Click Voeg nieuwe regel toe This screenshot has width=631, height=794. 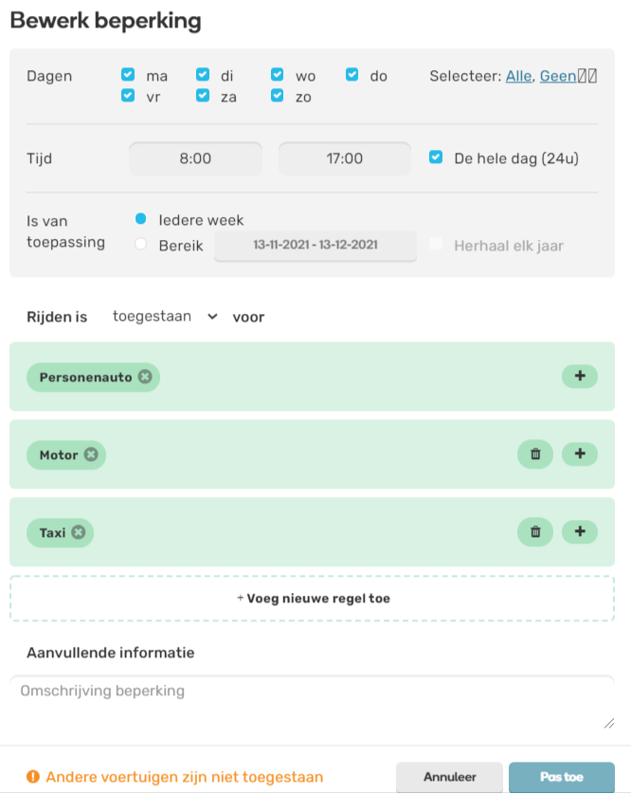click(x=313, y=599)
